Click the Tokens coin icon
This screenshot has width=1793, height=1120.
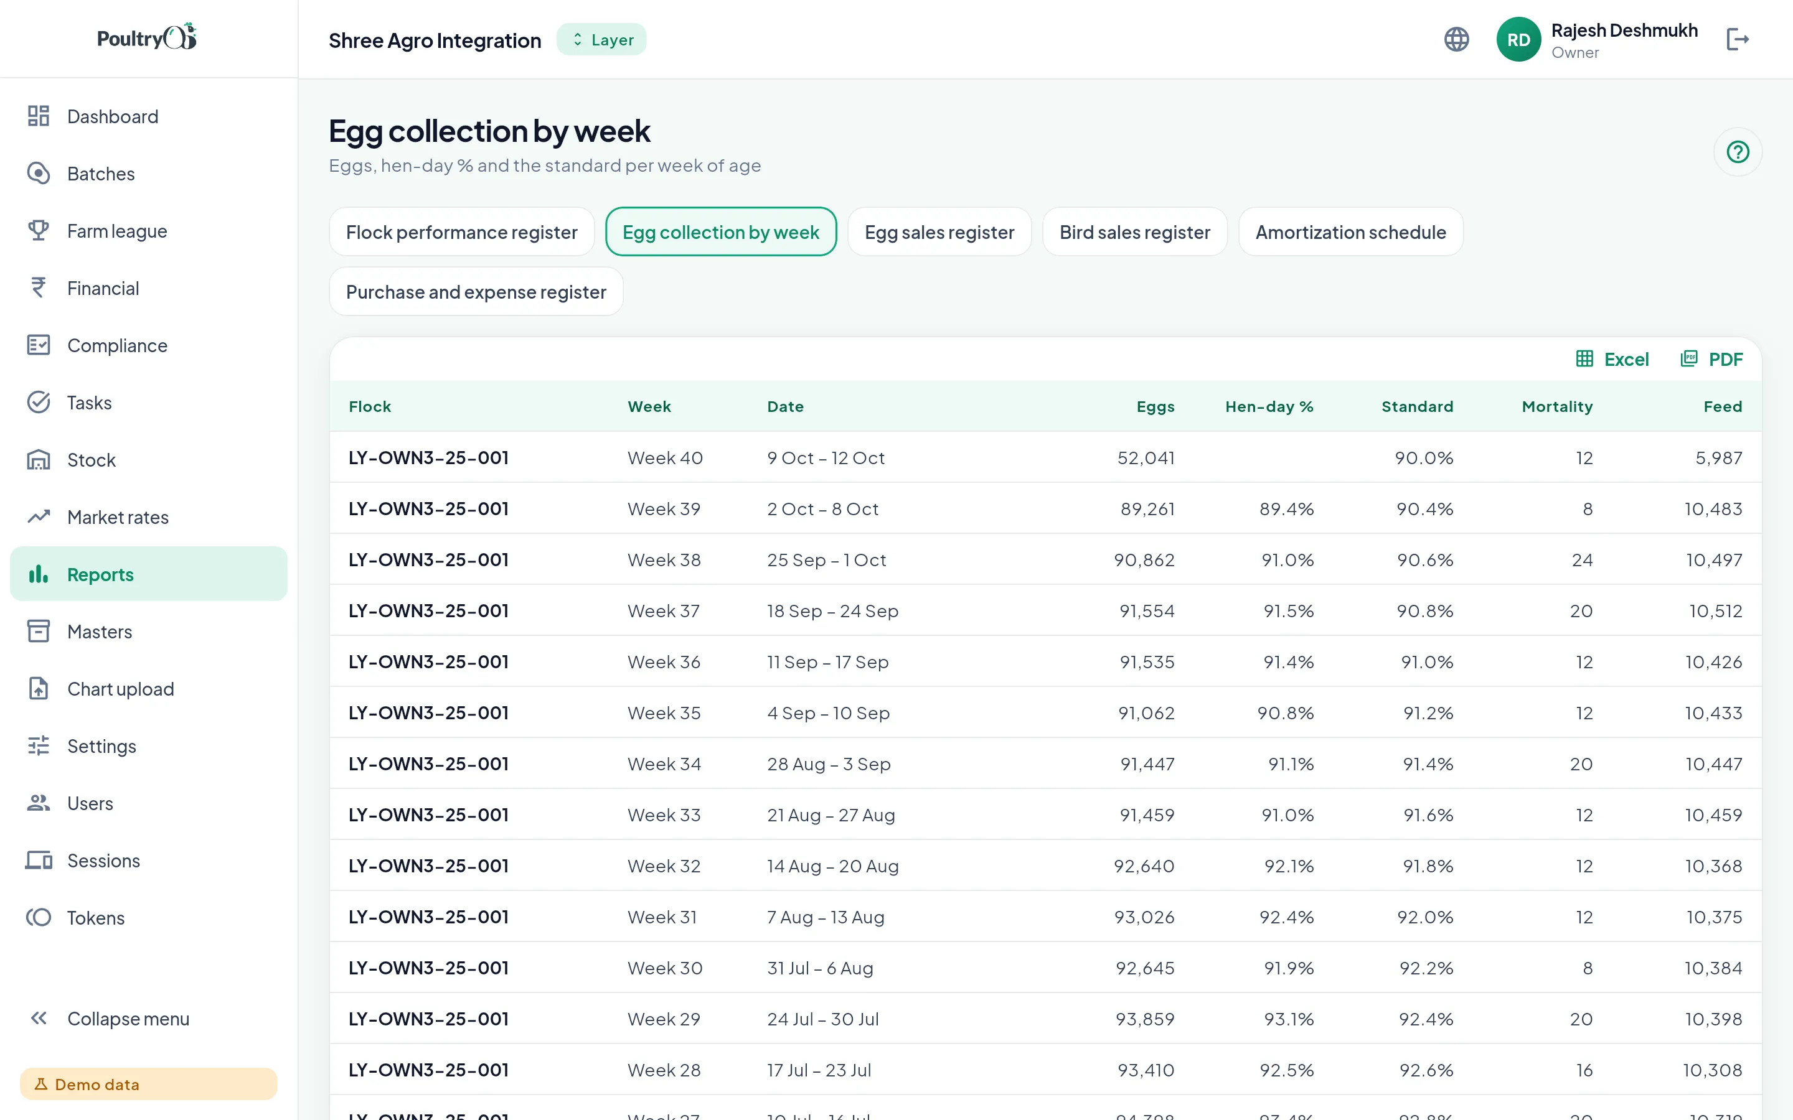click(x=39, y=917)
